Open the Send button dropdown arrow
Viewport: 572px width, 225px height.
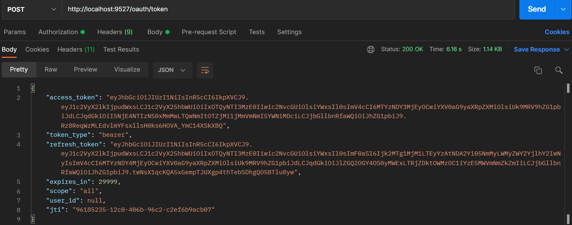click(563, 9)
